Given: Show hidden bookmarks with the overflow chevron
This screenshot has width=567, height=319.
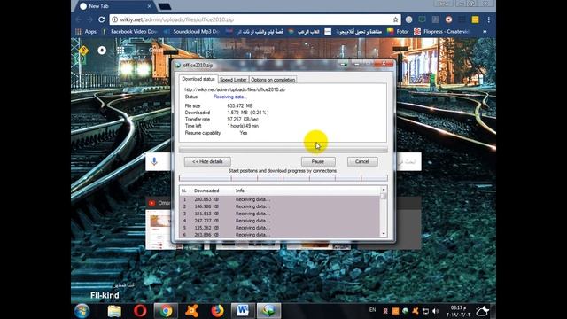Looking at the screenshot, I should pyautogui.click(x=485, y=32).
